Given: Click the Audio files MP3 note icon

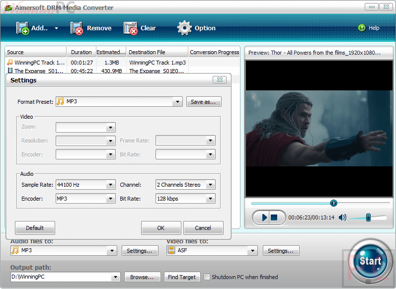Looking at the screenshot, I should pyautogui.click(x=15, y=250).
